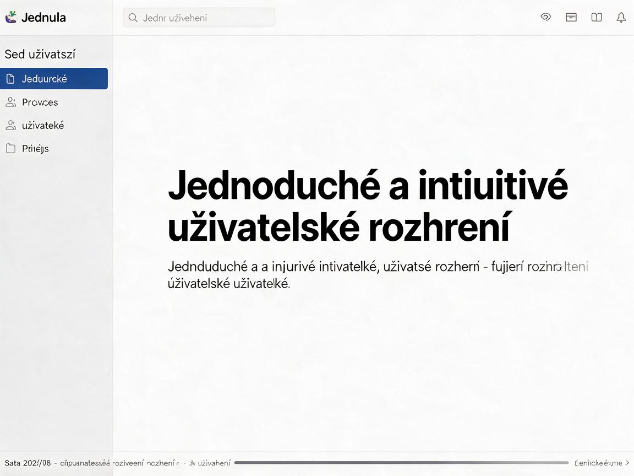
Task: Open the uživateké sidebar item
Action: 54,125
